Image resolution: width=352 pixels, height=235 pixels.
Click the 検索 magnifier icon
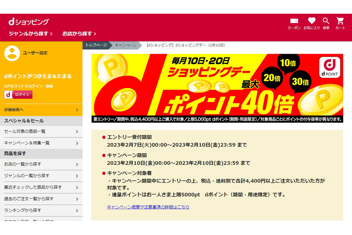(x=326, y=23)
